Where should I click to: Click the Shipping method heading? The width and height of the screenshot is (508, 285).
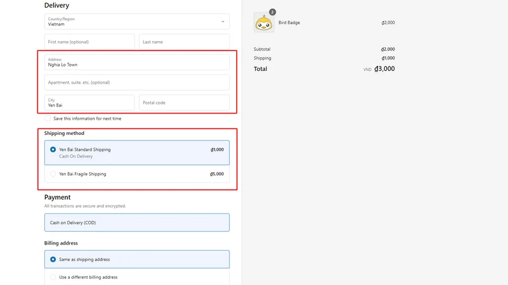64,133
